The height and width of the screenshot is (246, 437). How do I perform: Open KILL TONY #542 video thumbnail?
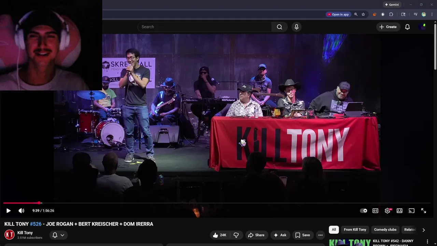350,242
